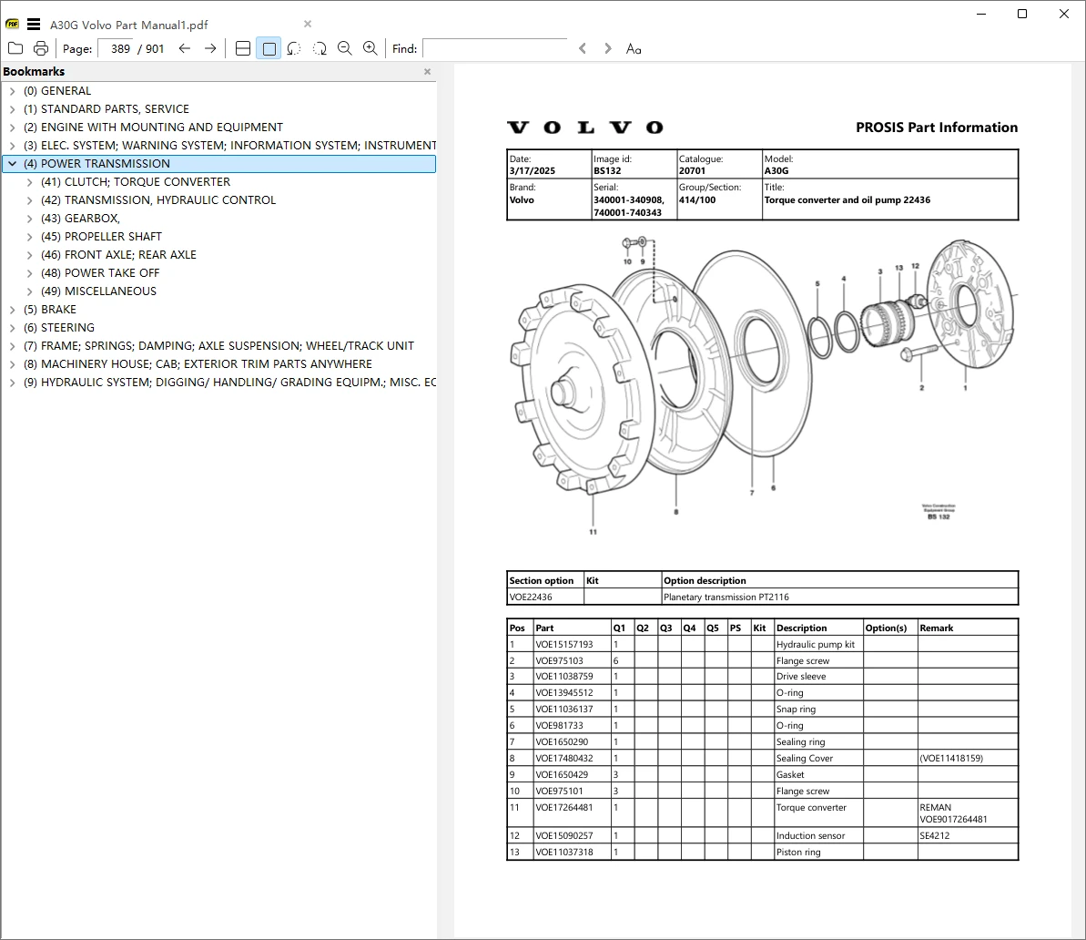Open the hamburger menu icon
This screenshot has height=940, width=1086.
[34, 25]
